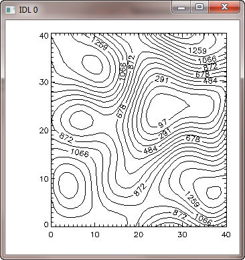
Task: Click the 291 contour label directly beneath 97
Action: [165, 133]
